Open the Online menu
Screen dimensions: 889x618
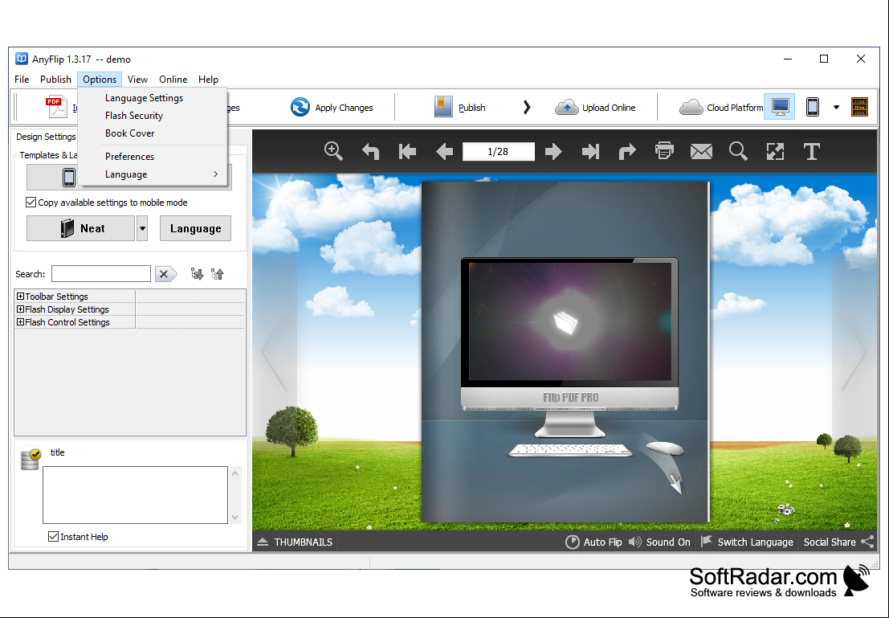coord(173,79)
